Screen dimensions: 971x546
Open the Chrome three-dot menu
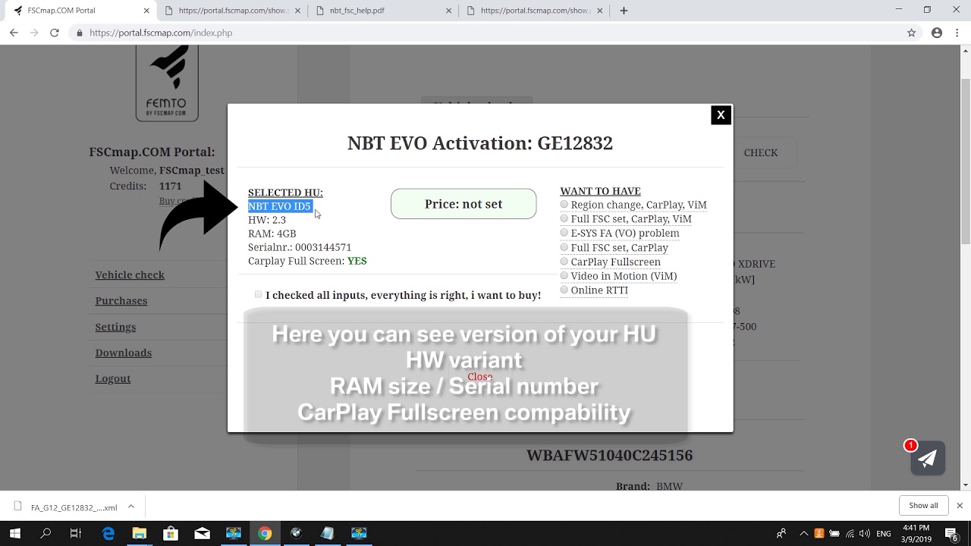click(957, 33)
